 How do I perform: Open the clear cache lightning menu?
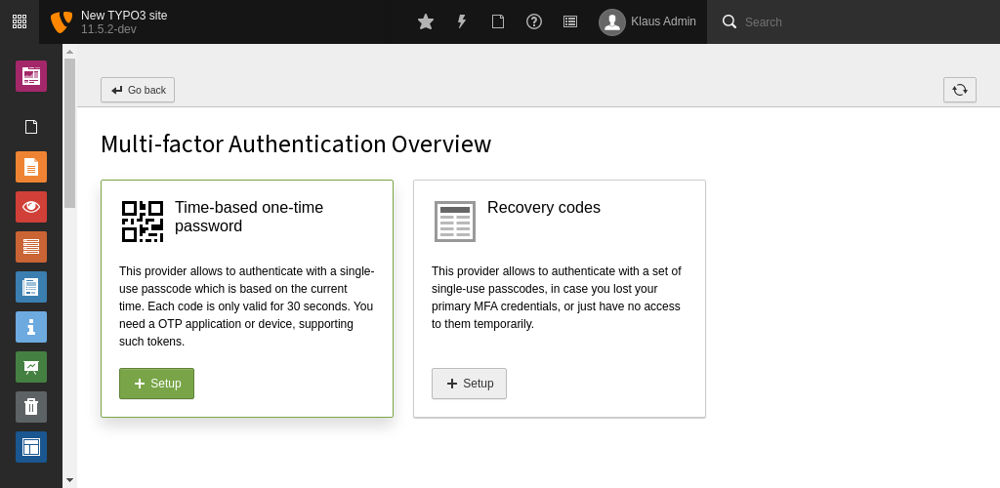point(462,21)
